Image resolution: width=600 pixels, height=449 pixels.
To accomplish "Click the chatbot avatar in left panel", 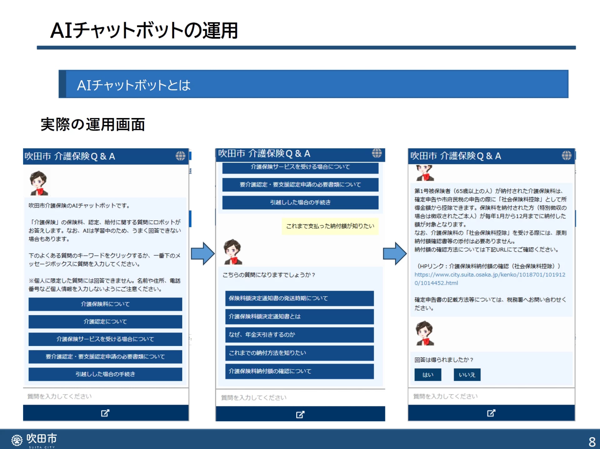I will [39, 183].
